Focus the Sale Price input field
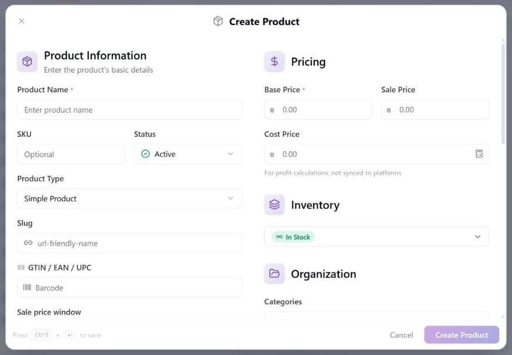512x355 pixels. pyautogui.click(x=435, y=110)
